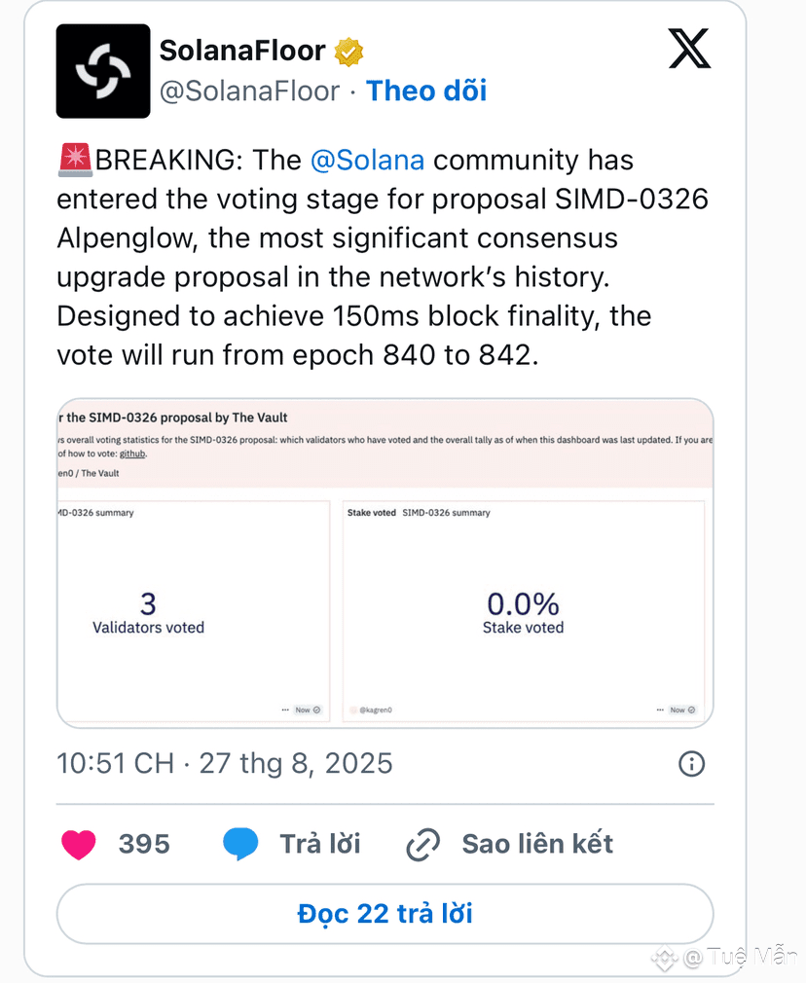Like the tweet with the heart icon
Screen dimensions: 806x983
pos(79,844)
